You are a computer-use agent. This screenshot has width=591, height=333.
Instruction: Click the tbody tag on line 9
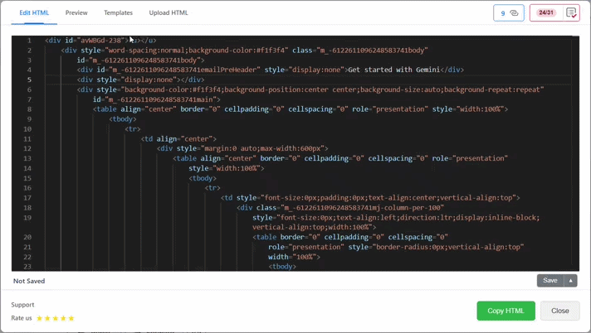pyautogui.click(x=123, y=119)
